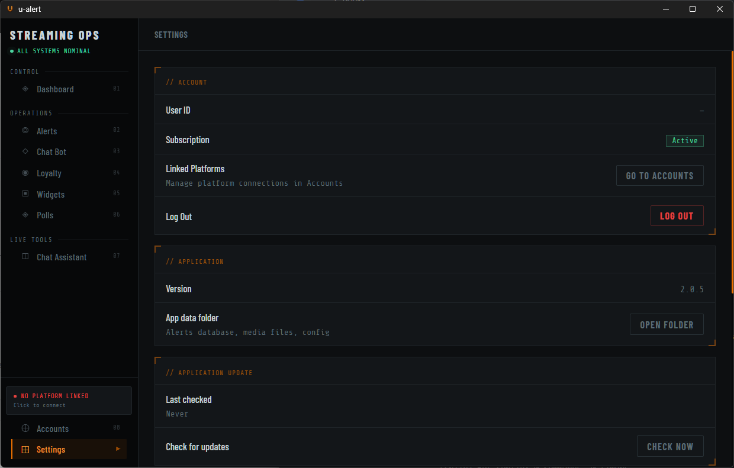
Task: Click the Accounts crosshair icon
Action: 25,428
